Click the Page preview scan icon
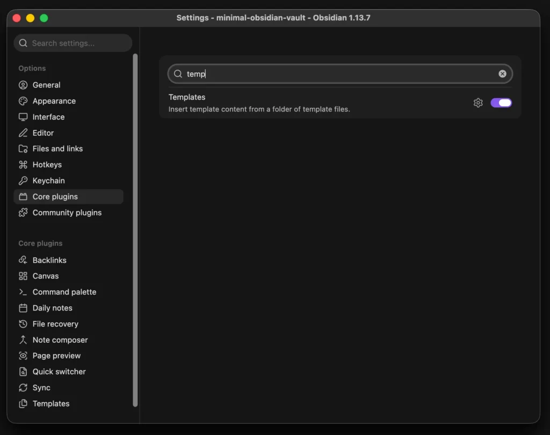 pyautogui.click(x=23, y=356)
